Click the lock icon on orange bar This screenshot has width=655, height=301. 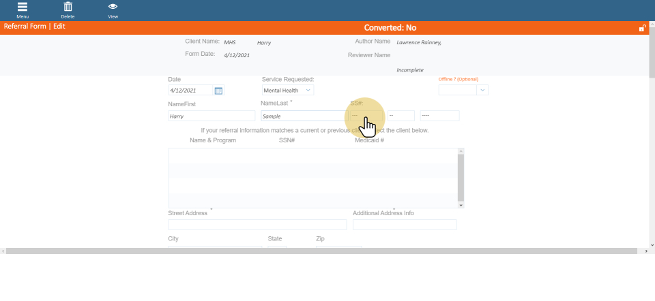[641, 28]
